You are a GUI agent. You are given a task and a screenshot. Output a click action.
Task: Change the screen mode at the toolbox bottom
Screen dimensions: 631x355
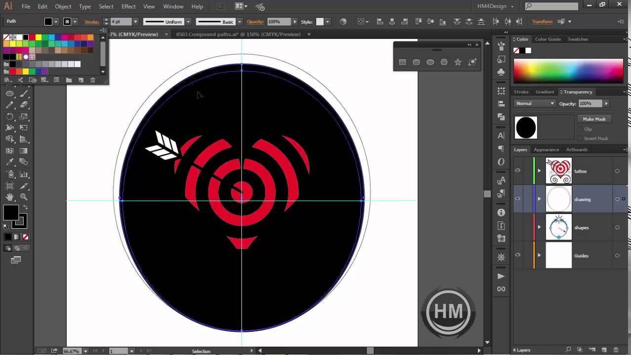click(x=16, y=260)
